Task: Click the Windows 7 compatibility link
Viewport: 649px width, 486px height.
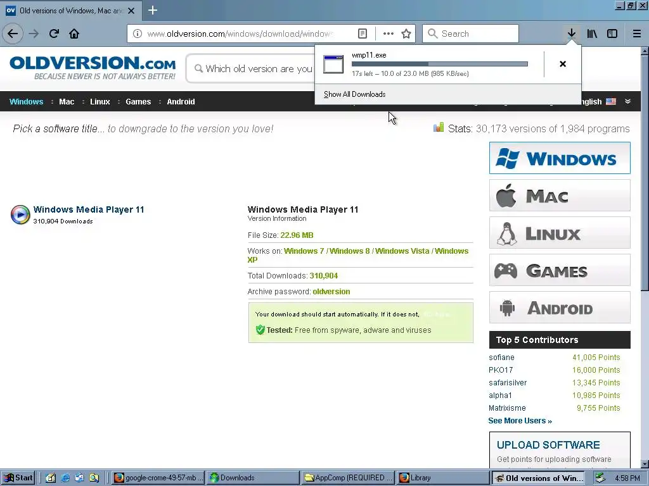Action: (x=304, y=251)
